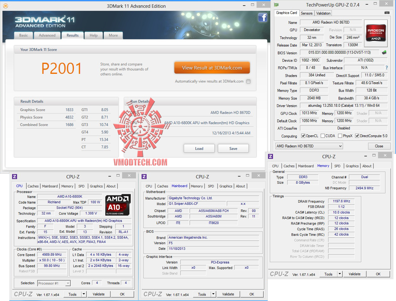Click the Memory Size value 2048 MB
Image resolution: width=396 pixels, height=301 pixels.
[x=314, y=98]
